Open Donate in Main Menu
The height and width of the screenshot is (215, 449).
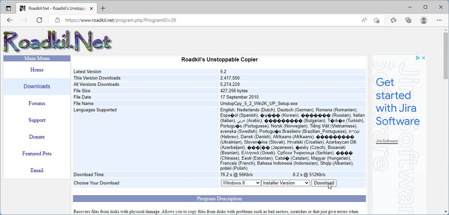(37, 137)
